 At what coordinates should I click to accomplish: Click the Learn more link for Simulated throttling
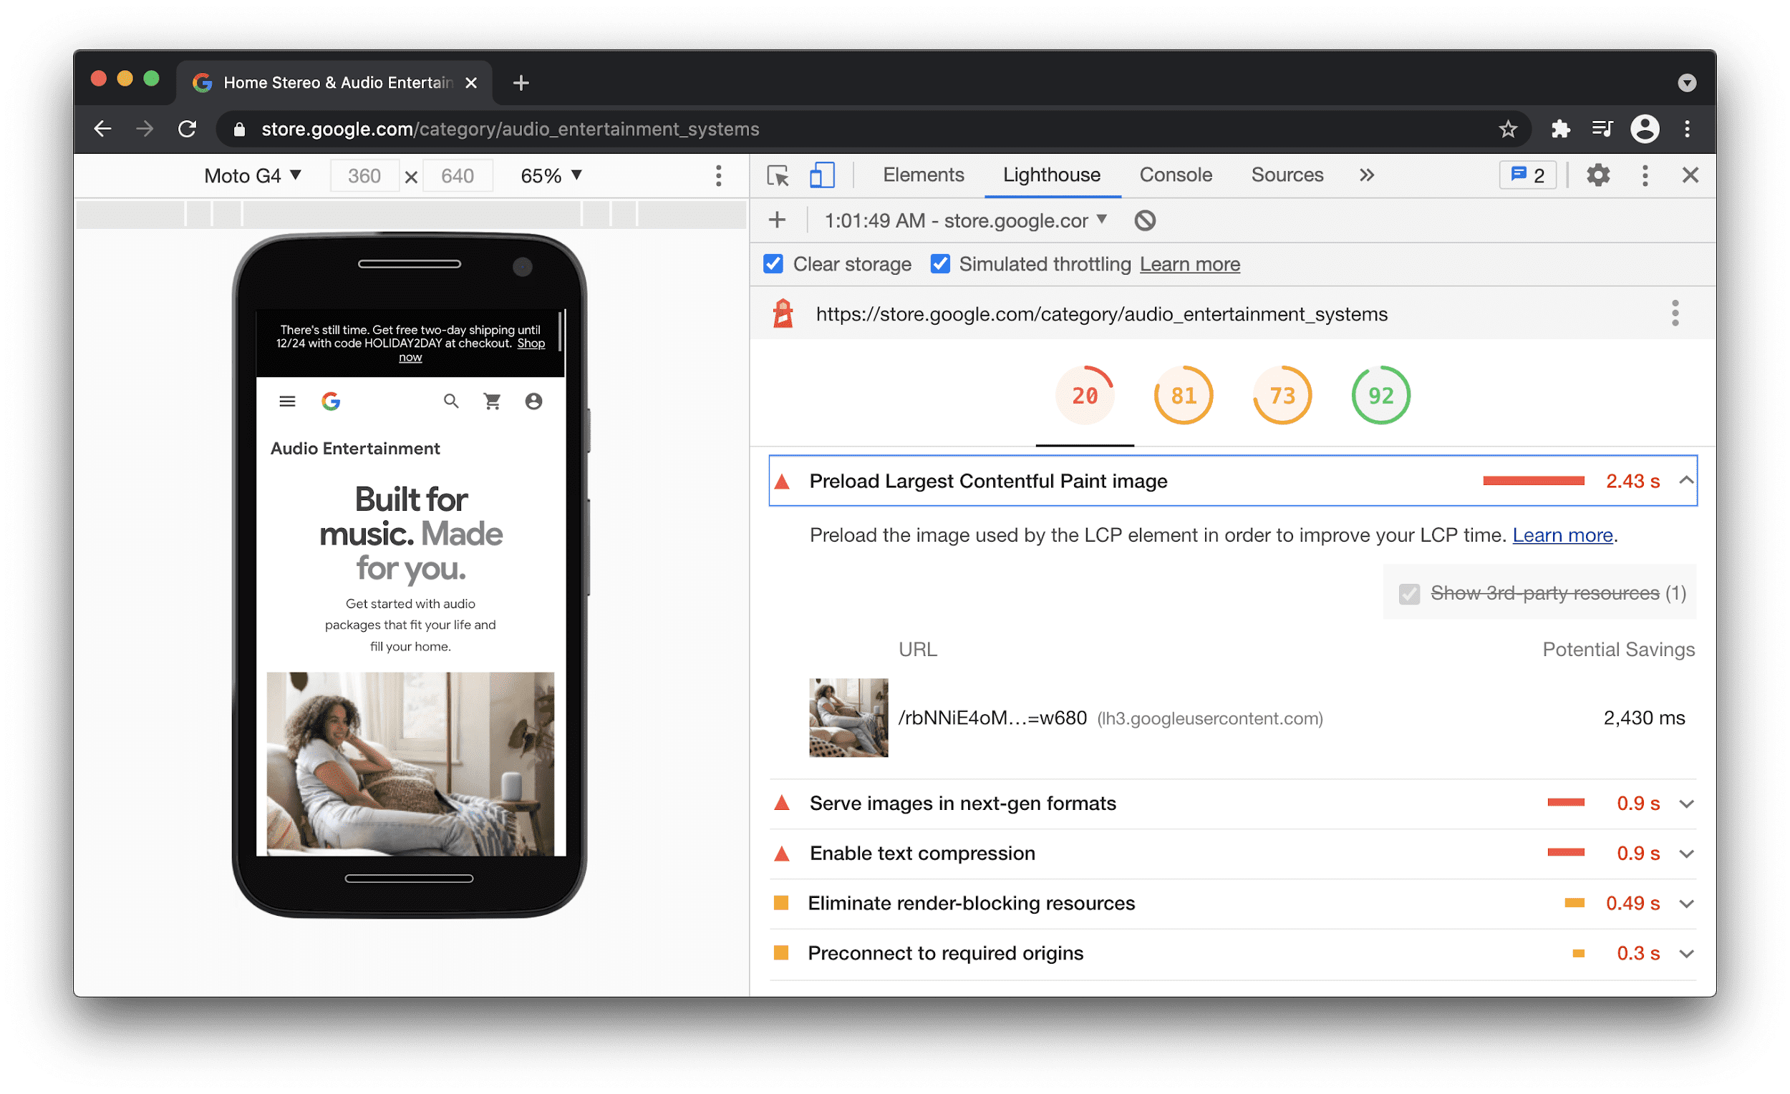(x=1188, y=265)
